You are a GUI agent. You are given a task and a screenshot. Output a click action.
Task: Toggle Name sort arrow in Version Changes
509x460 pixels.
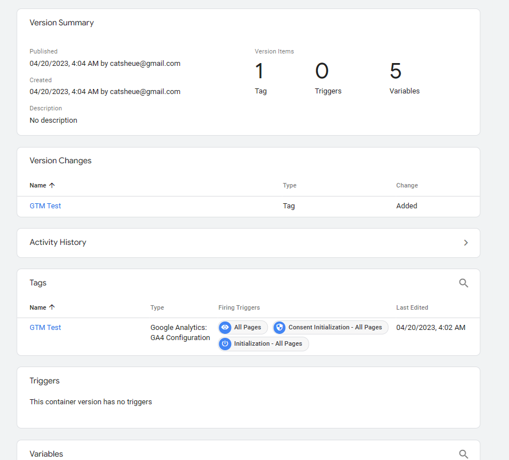pos(52,185)
